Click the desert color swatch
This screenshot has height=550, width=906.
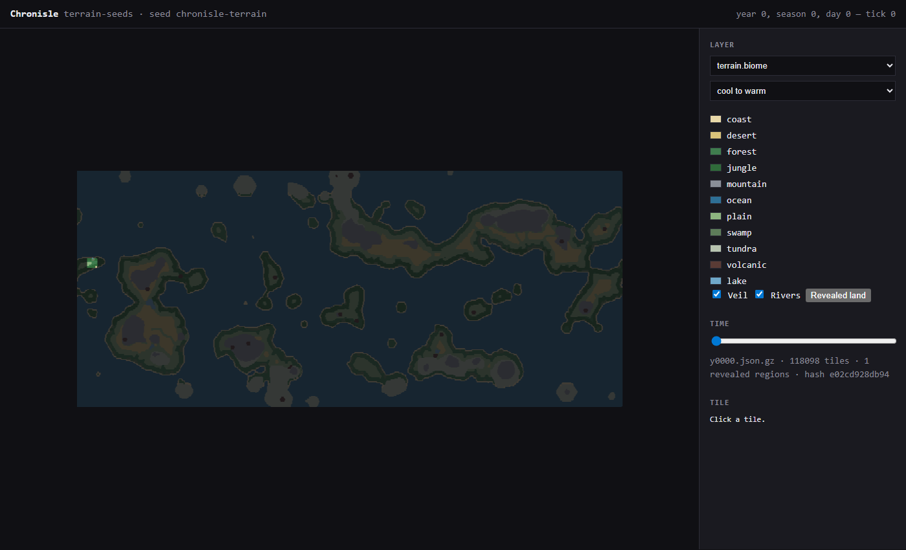click(x=716, y=135)
